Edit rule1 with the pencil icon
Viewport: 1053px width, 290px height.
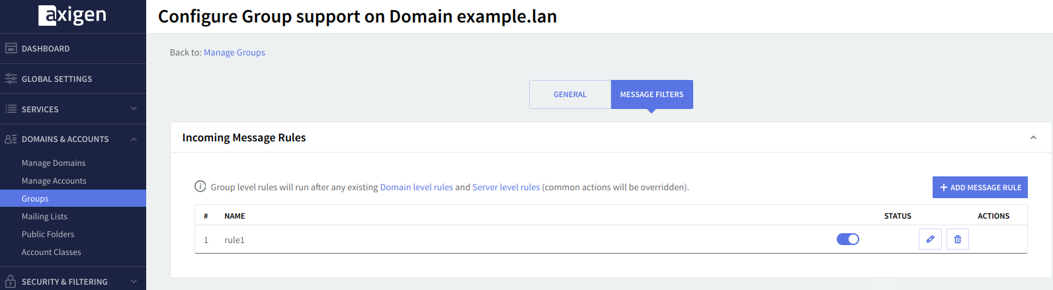pos(930,239)
